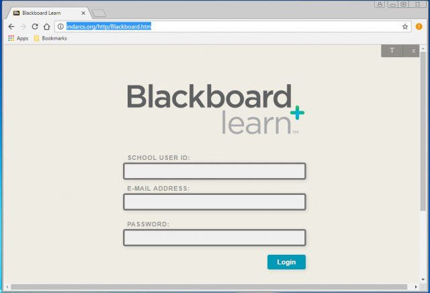This screenshot has height=293, width=430.
Task: Click into the Password field
Action: pos(214,238)
